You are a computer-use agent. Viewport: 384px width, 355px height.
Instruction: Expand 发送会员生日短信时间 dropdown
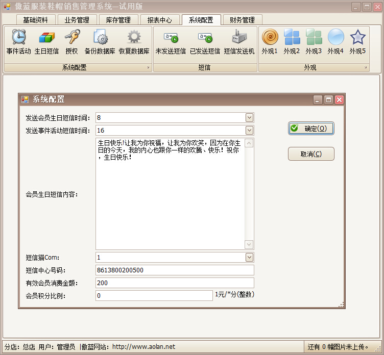point(249,117)
